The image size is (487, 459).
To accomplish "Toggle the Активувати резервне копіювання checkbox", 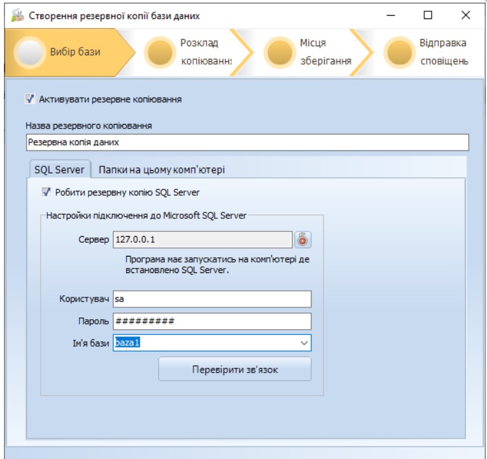I will tap(30, 99).
